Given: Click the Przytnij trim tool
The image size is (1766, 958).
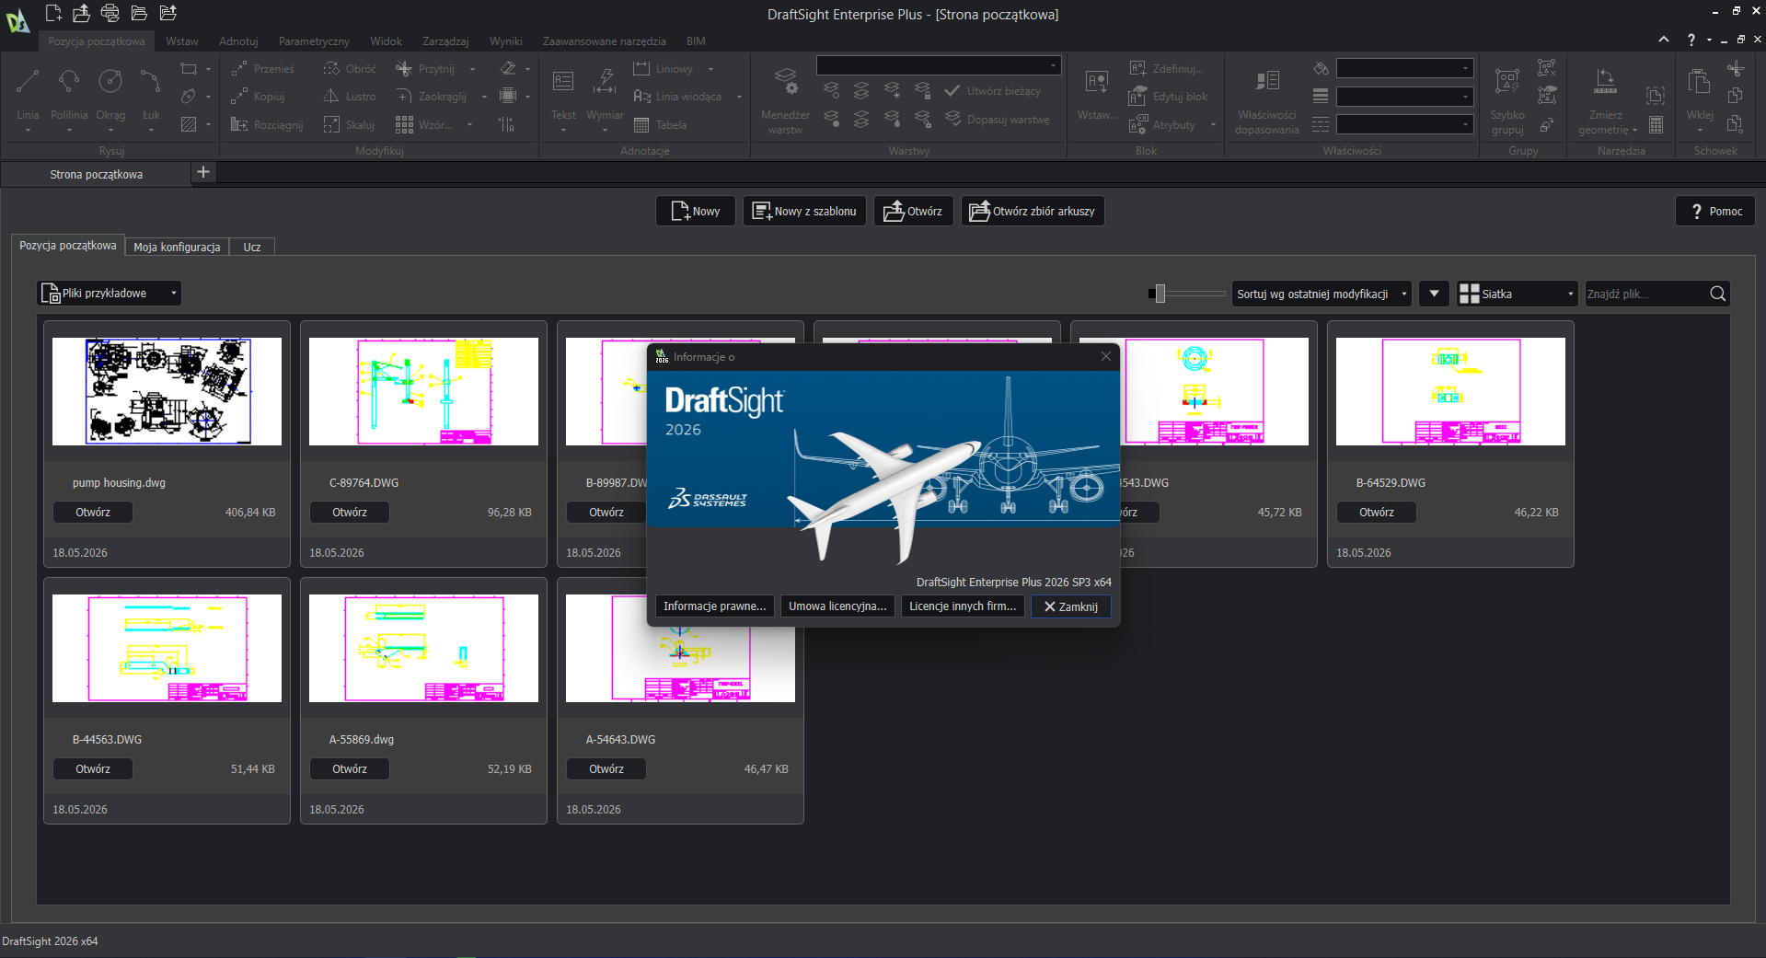Looking at the screenshot, I should pos(424,69).
